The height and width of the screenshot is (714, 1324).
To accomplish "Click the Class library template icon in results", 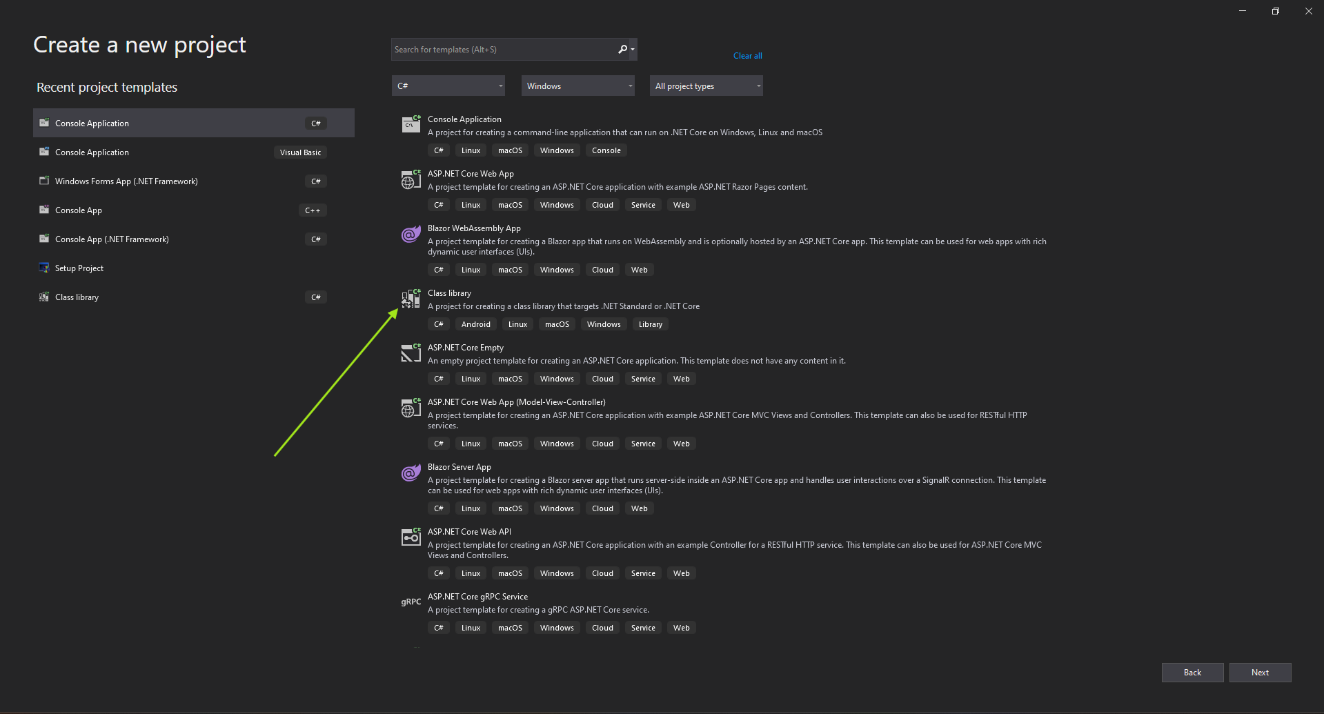I will click(x=411, y=299).
